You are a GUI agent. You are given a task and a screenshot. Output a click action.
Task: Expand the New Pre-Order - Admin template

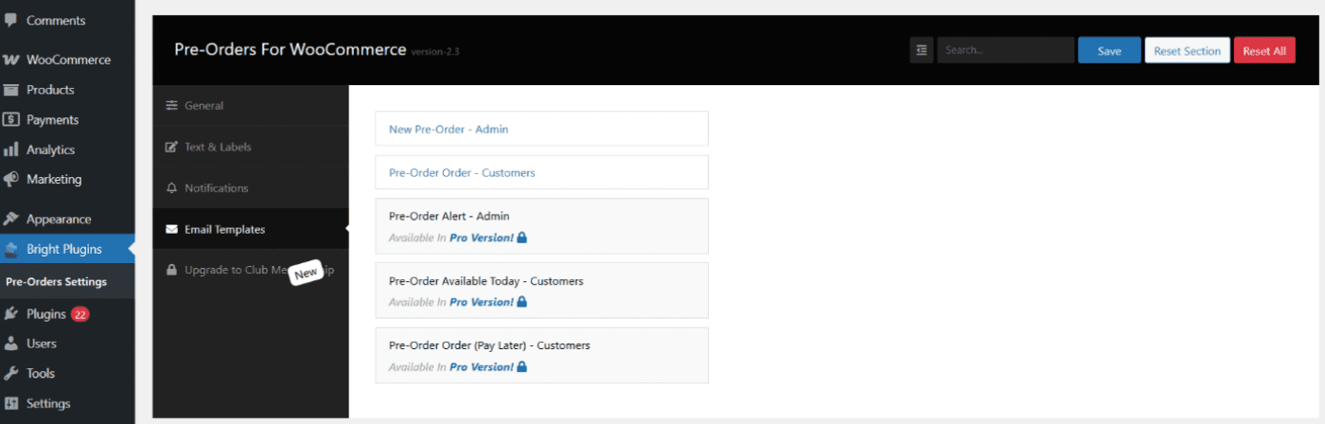(541, 129)
